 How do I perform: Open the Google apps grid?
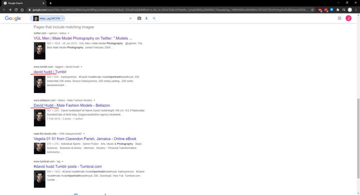pyautogui.click(x=339, y=18)
